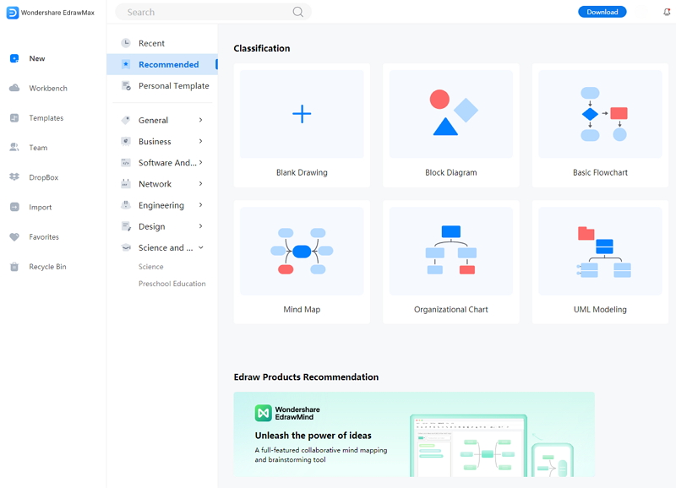Select the Science subcategory
Viewport: 676px width, 488px height.
coord(151,267)
